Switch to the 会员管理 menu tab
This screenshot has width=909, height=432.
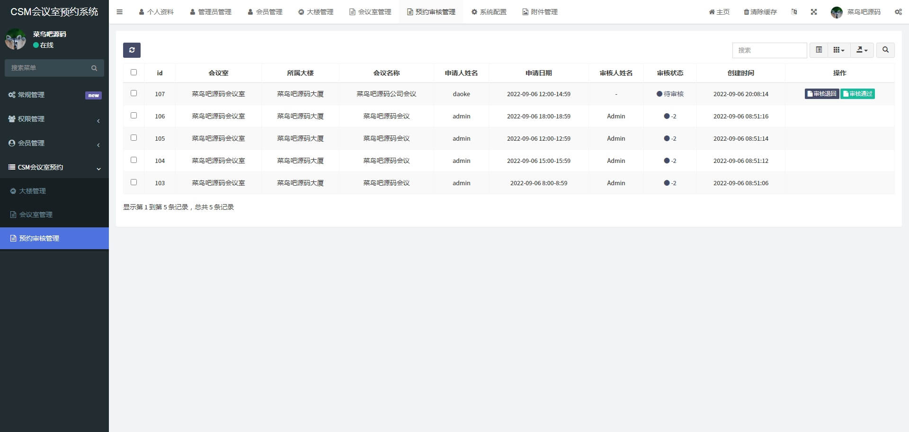265,12
